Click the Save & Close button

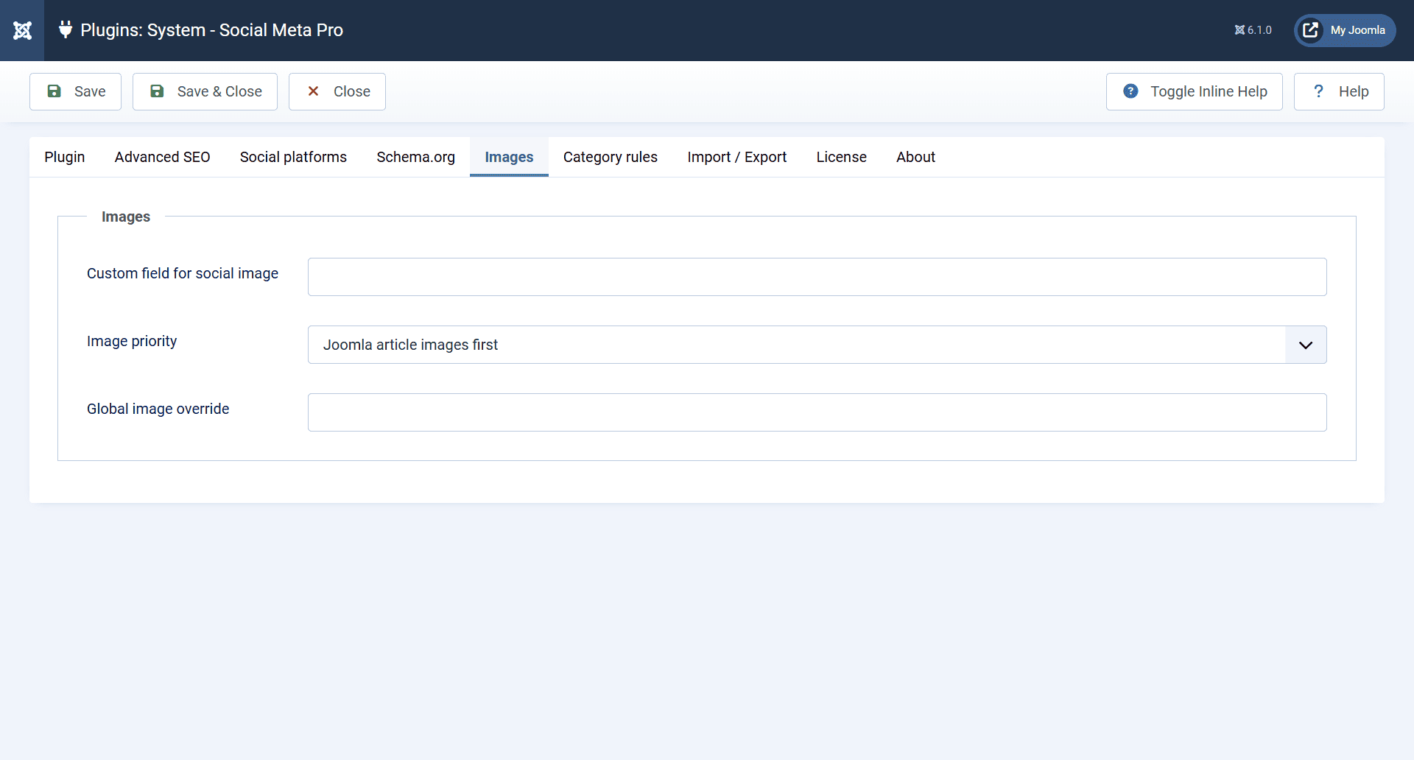pyautogui.click(x=205, y=91)
